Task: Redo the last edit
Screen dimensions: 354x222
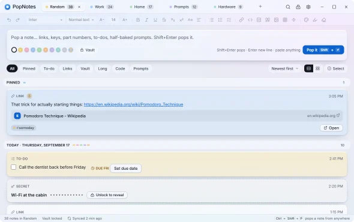Action: 17,20
